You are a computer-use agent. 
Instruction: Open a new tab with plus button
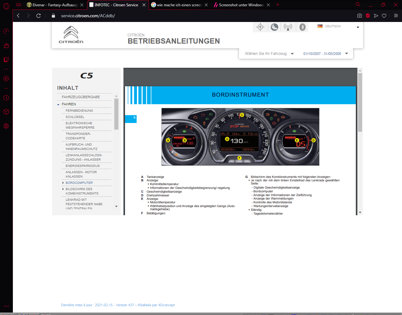point(278,5)
